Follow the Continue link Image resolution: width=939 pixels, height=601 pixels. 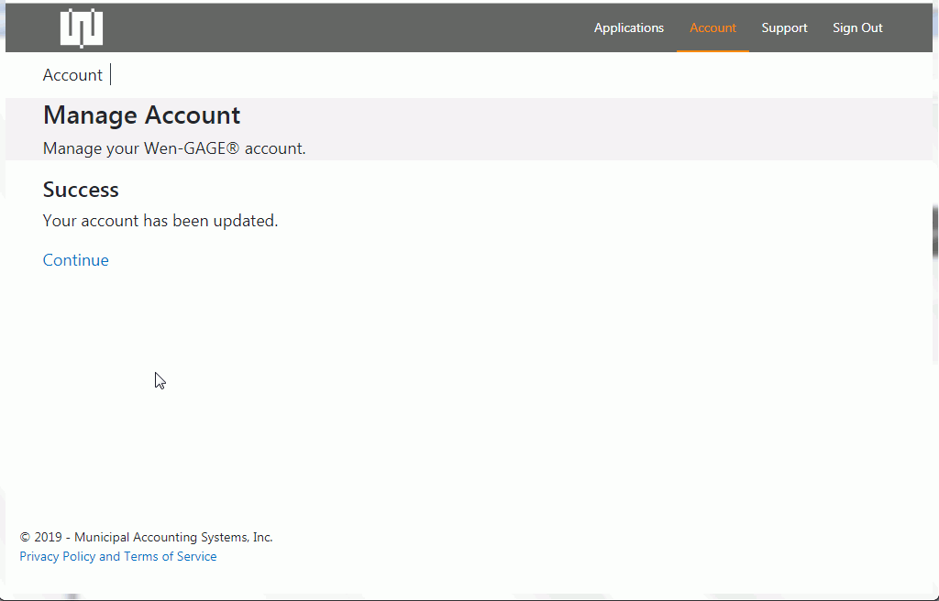(76, 260)
